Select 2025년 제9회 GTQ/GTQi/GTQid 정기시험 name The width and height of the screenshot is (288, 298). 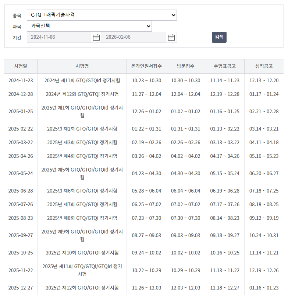[82, 235]
